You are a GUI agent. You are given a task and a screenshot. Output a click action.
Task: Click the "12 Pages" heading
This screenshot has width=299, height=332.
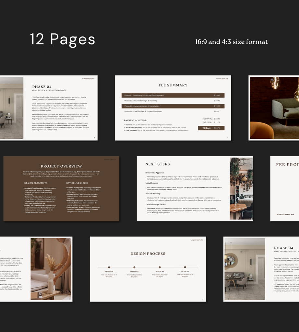63,39
